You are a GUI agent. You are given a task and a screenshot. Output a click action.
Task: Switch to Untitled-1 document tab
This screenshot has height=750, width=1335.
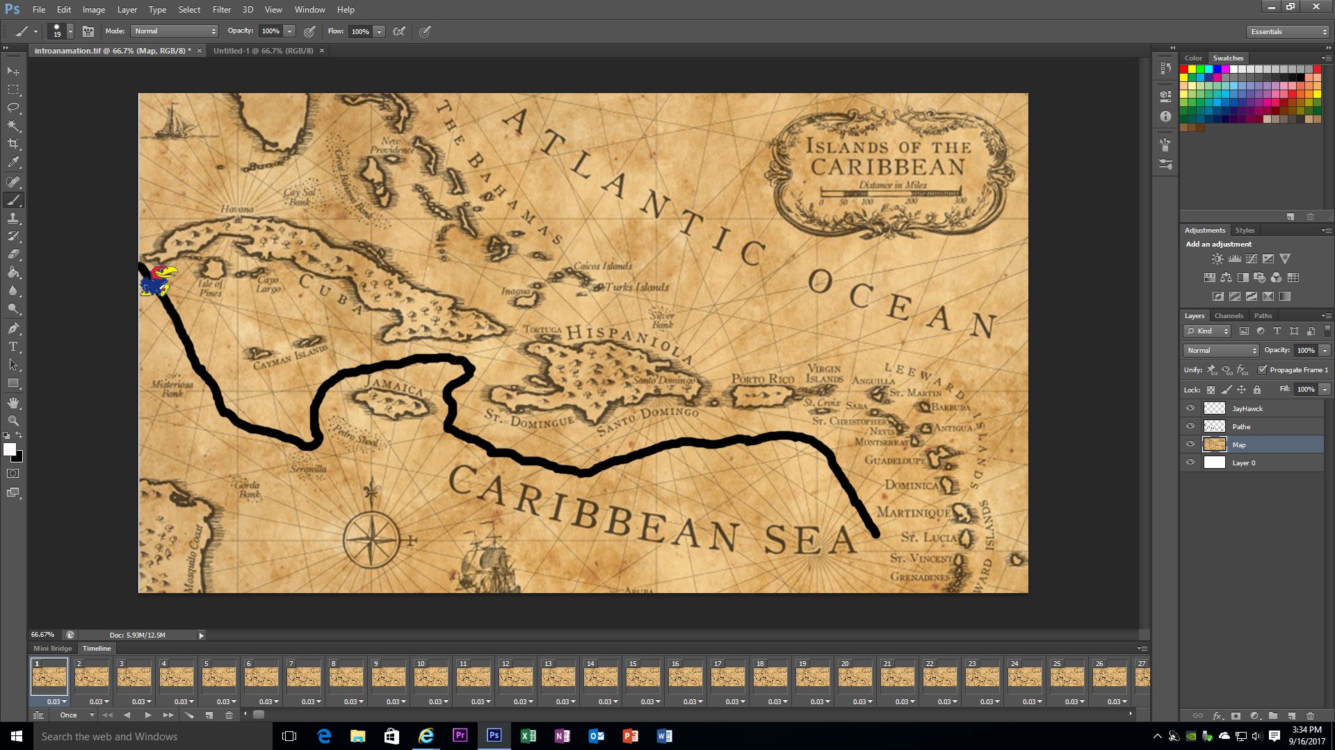[263, 51]
